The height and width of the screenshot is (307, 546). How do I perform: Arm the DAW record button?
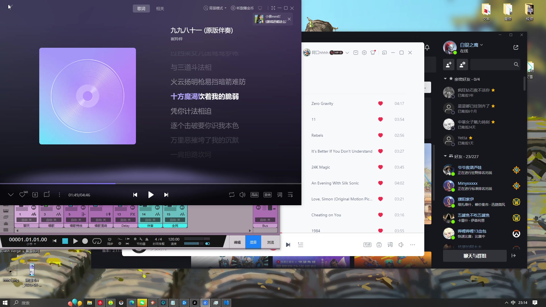coord(85,241)
